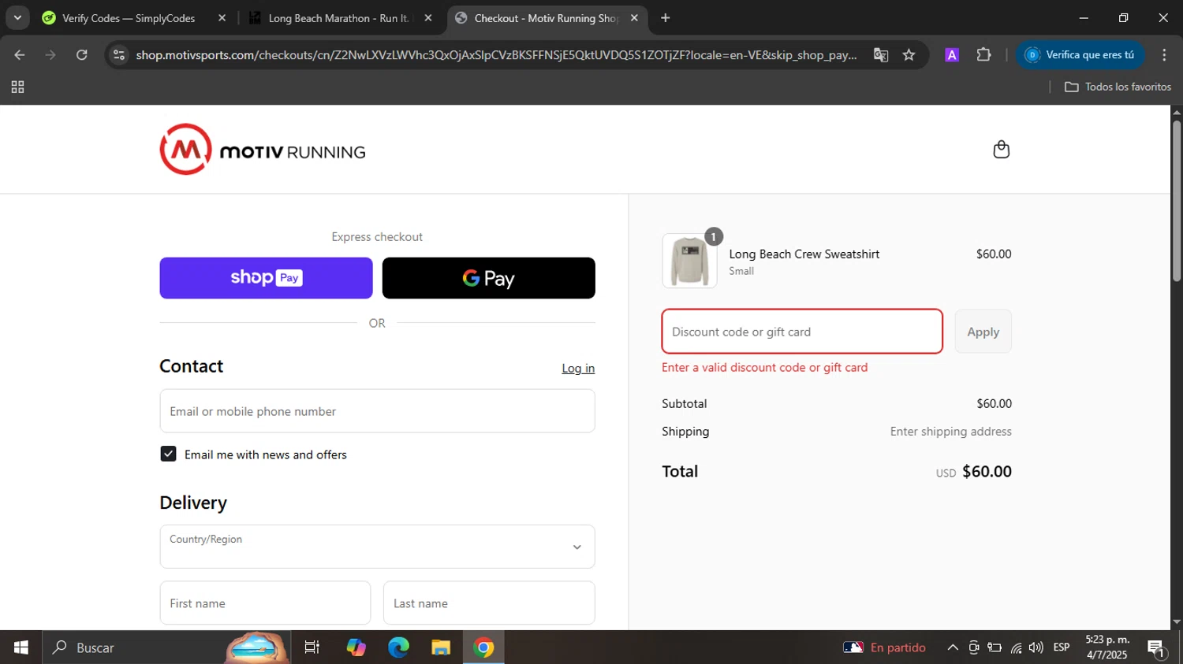Focus the First name field

[x=265, y=603]
